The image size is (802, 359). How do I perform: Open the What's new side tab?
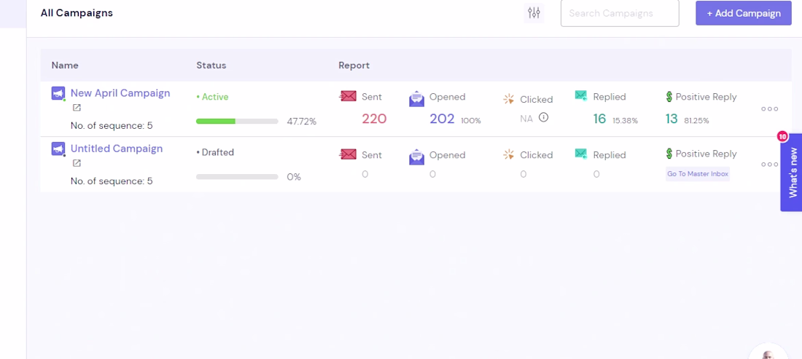point(792,173)
